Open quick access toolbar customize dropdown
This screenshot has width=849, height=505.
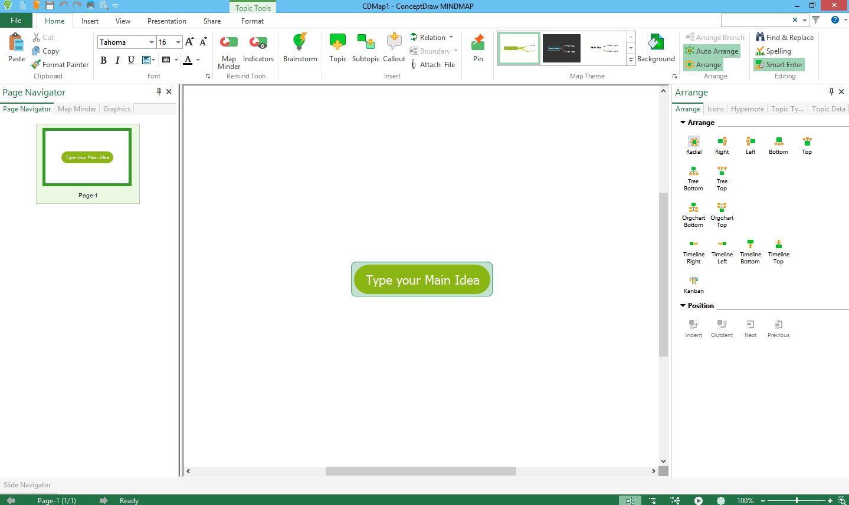116,5
